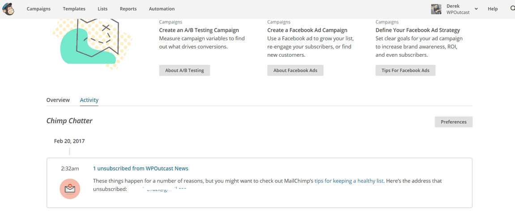The image size is (515, 212).
Task: Open '1 unsubscribed from WPOutcast News' link
Action: [x=141, y=168]
